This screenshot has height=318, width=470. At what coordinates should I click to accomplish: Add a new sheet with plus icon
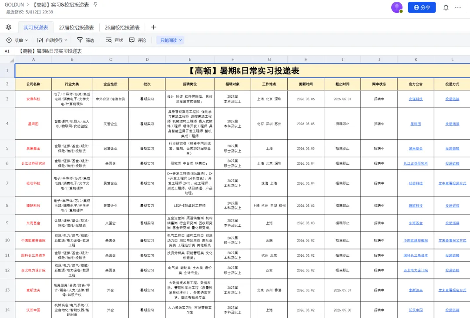[x=153, y=27]
